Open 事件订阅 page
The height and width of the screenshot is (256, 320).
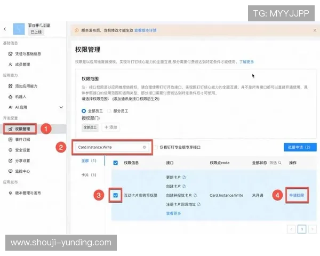point(22,140)
